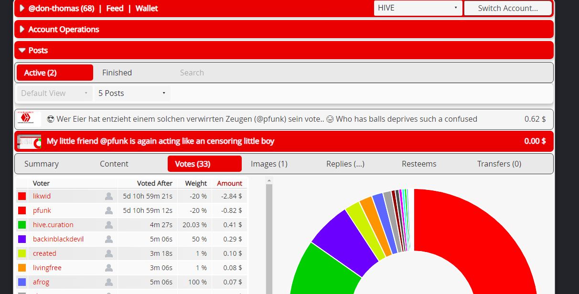Open voter link created
The image size is (579, 294).
44,253
